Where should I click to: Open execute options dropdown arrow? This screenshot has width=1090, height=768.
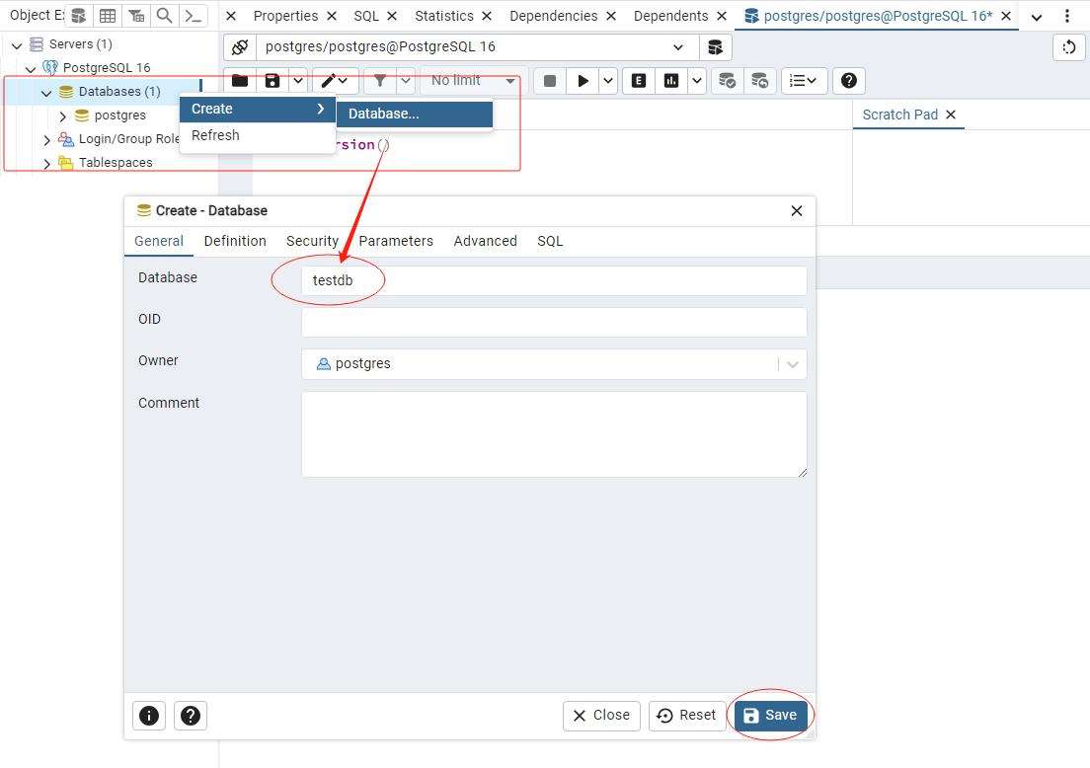coord(607,81)
